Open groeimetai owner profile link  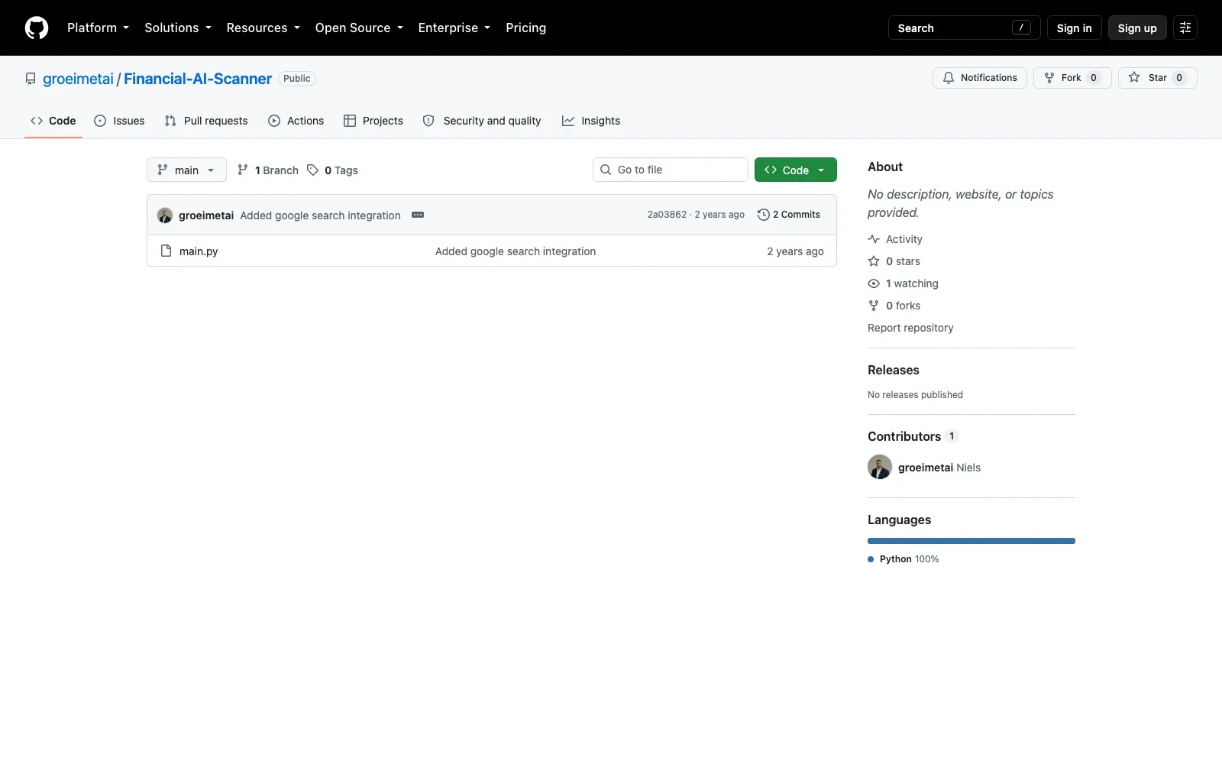click(78, 79)
